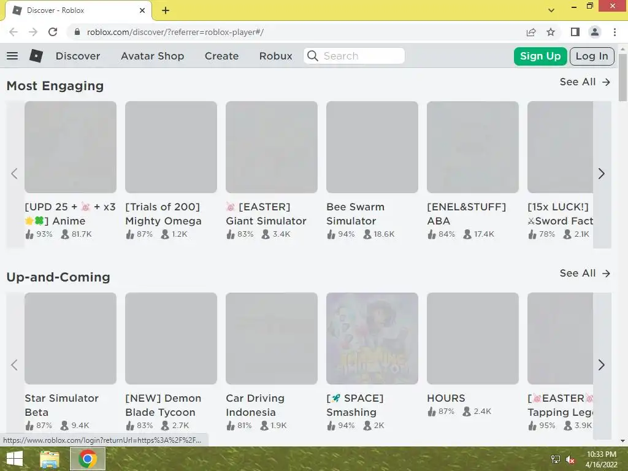Click the [ENEL&STUFF] ABA title
This screenshot has width=628, height=471.
pos(466,214)
